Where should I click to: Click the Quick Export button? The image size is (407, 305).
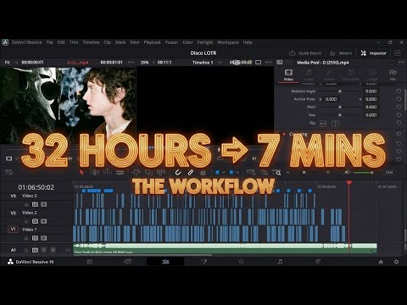pos(305,53)
